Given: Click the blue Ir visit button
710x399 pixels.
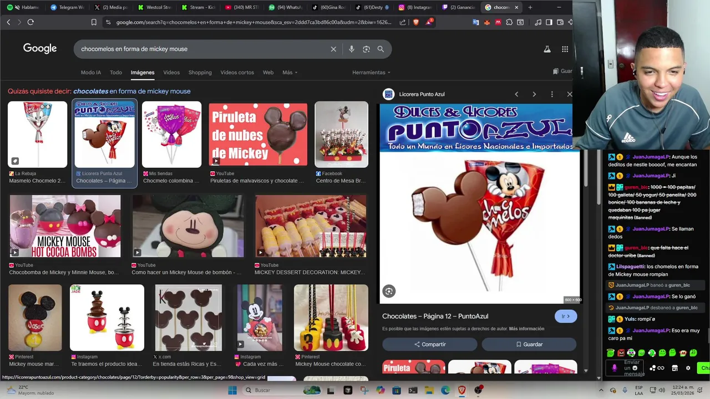Looking at the screenshot, I should (x=566, y=316).
